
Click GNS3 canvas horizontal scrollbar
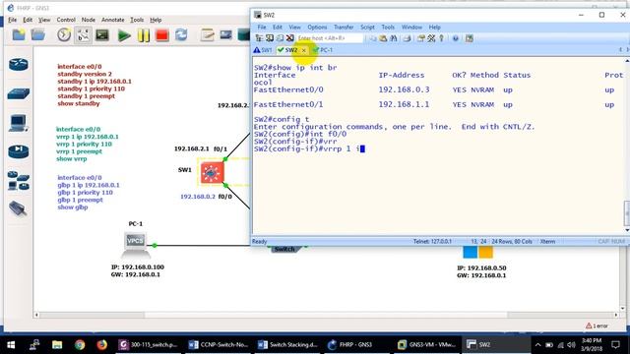[326, 315]
